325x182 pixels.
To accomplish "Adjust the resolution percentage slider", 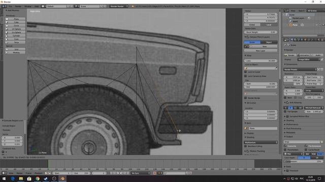I will click(x=293, y=84).
